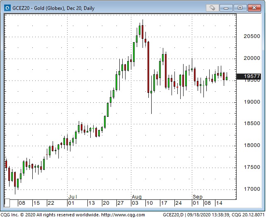Click the 15 date label on time axis
The width and height of the screenshot is (266, 218).
pyautogui.click(x=36, y=203)
